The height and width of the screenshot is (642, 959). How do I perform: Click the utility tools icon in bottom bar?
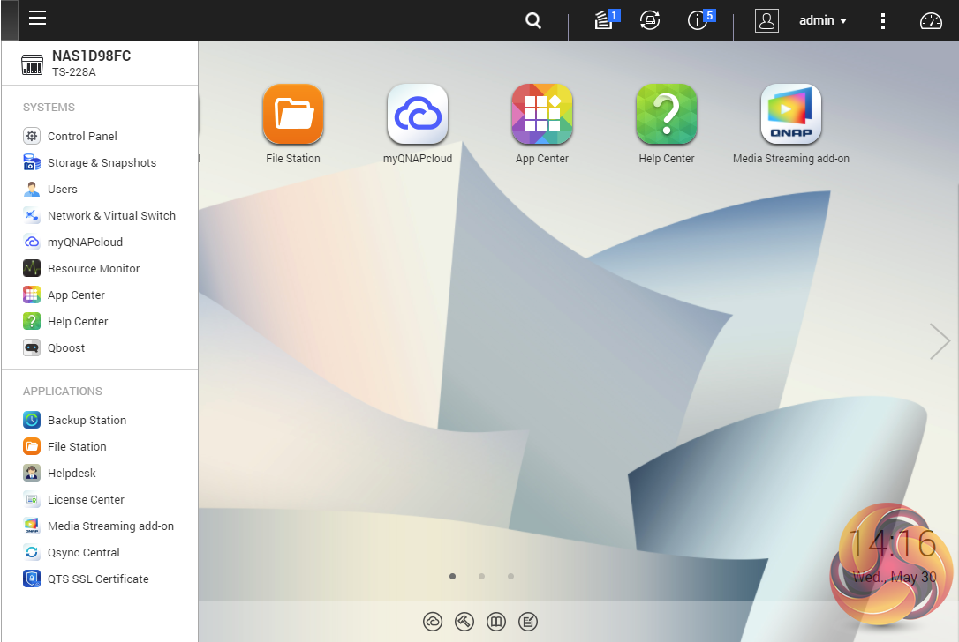[x=464, y=622]
